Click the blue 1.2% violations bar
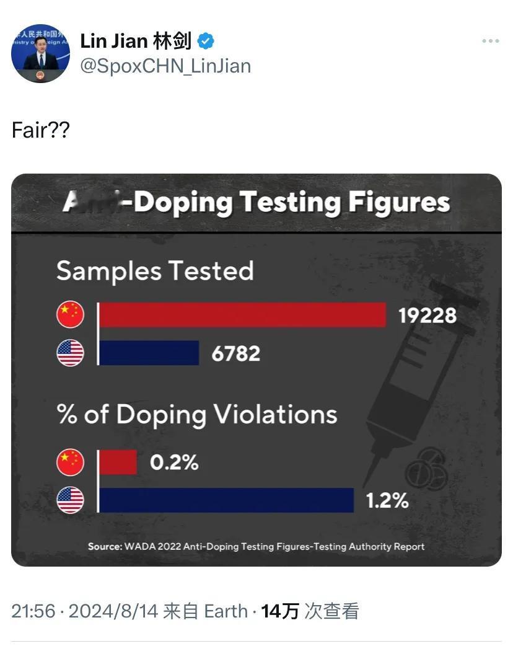Screen dimensions: 513x646 (226, 500)
